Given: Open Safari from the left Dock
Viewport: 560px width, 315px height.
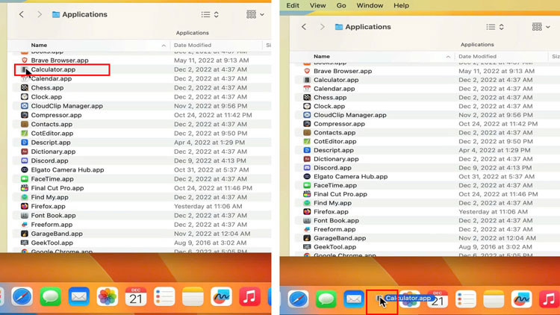Looking at the screenshot, I should [22, 296].
